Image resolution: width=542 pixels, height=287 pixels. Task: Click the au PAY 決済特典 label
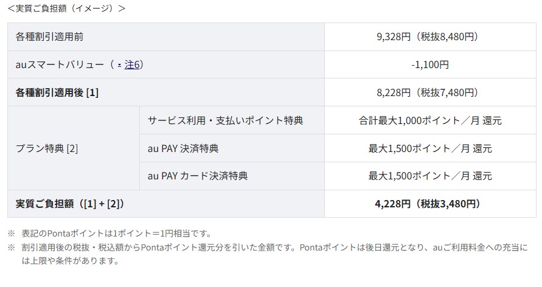click(x=183, y=148)
